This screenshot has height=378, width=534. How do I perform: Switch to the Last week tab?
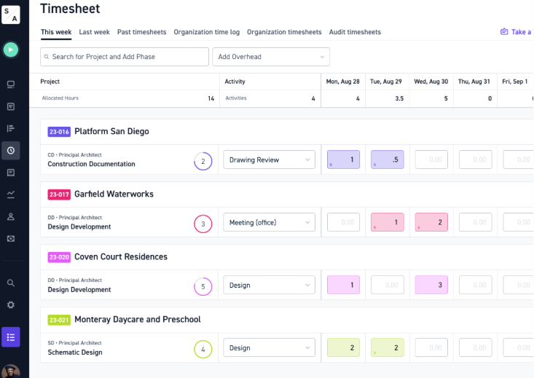click(x=94, y=32)
